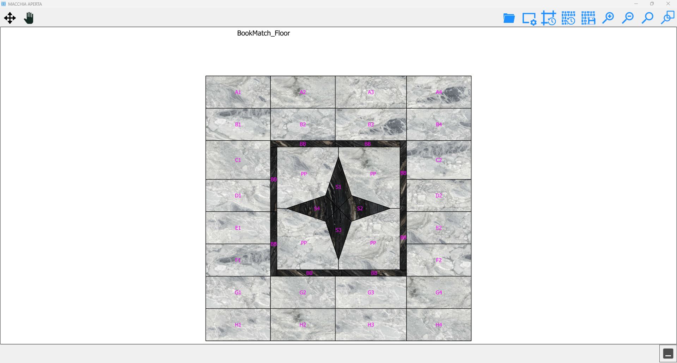Open the rectangle settings gear icon
677x363 pixels.
(529, 19)
